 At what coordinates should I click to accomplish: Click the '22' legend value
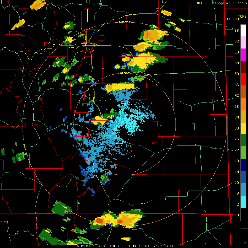click(x=237, y=150)
